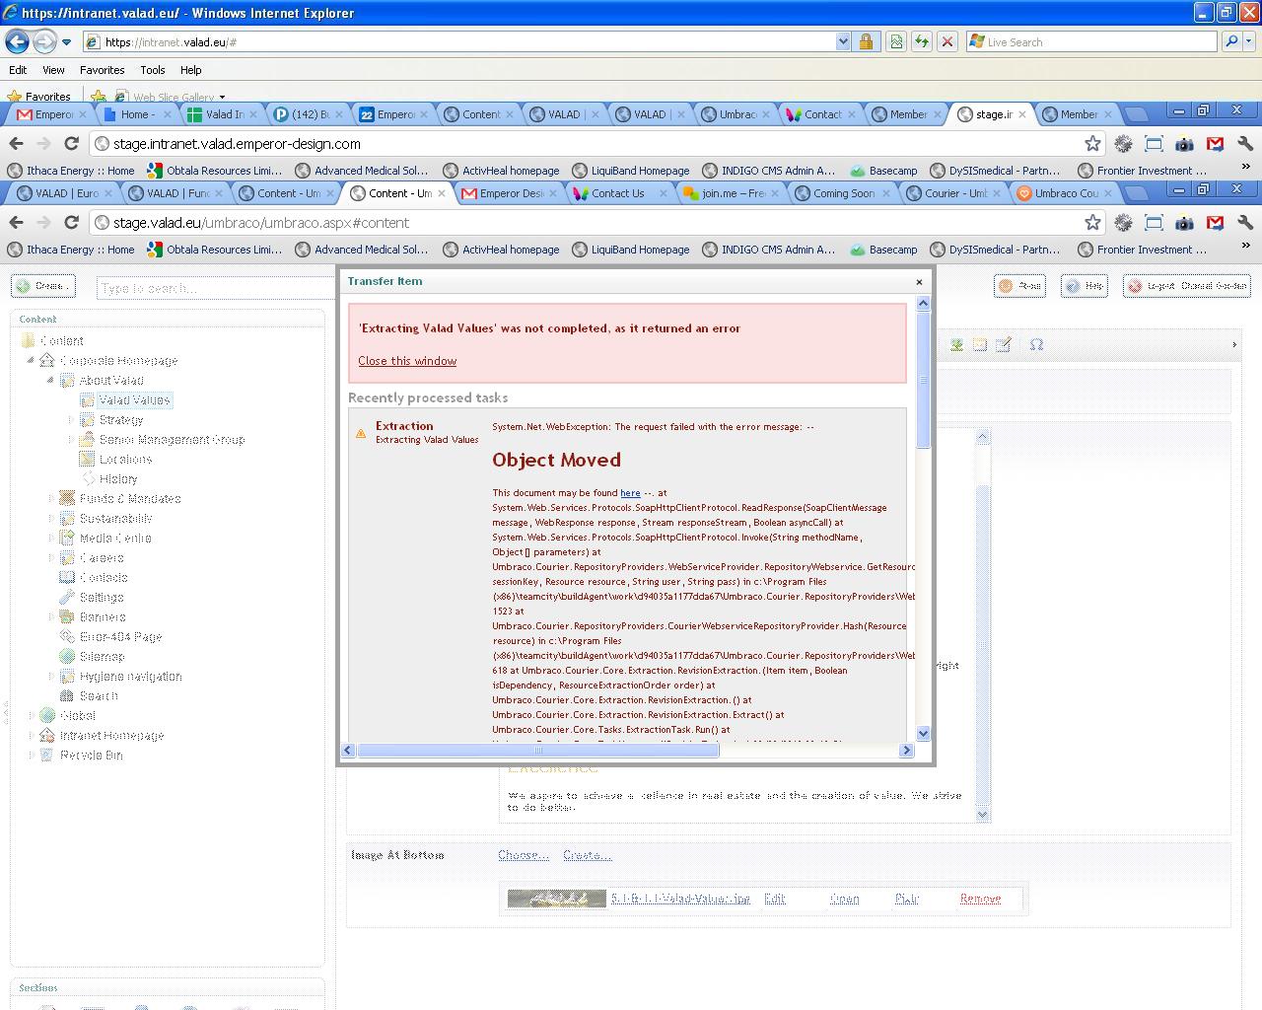The height and width of the screenshot is (1010, 1262).
Task: Refresh the page in Internet Explorer
Action: coord(921,41)
